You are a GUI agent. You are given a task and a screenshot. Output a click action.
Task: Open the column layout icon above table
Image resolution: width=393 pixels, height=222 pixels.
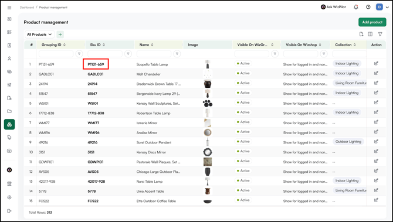tap(370, 34)
